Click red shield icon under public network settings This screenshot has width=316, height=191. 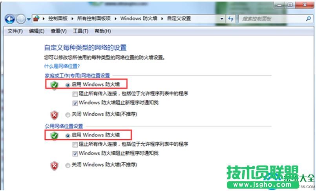click(55, 165)
